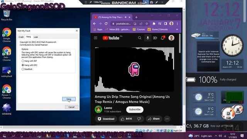The height and width of the screenshot is (139, 247).
Task: Click Cancel in Not My Fault dialog
Action: coord(71,107)
